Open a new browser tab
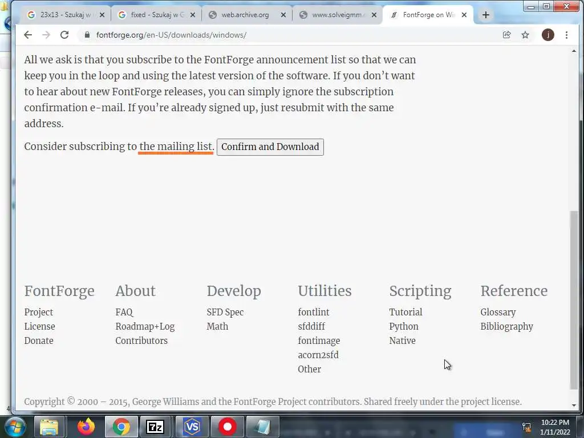 coord(486,15)
